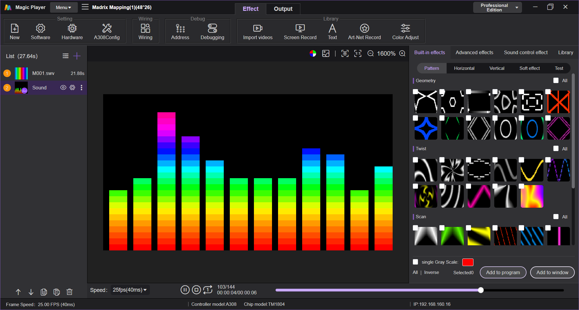Screen dimensions: 579x310
Task: Open Sound item more options dots
Action: pyautogui.click(x=81, y=88)
